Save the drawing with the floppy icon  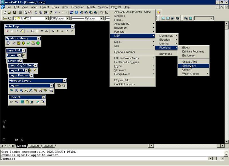14,13
